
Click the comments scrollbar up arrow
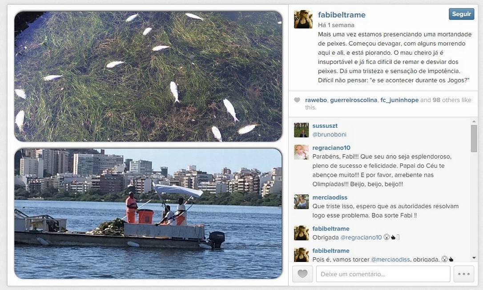[474, 122]
